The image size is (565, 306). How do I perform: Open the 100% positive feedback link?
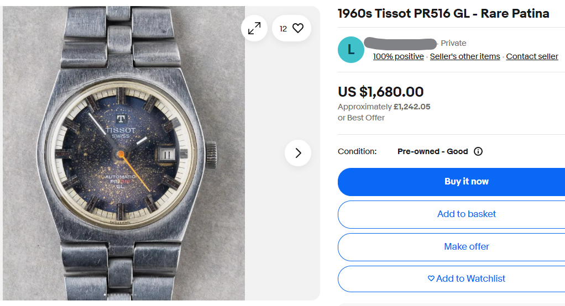398,56
